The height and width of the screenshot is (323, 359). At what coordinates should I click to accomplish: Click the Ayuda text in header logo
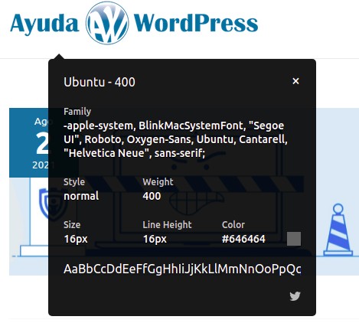(x=44, y=24)
